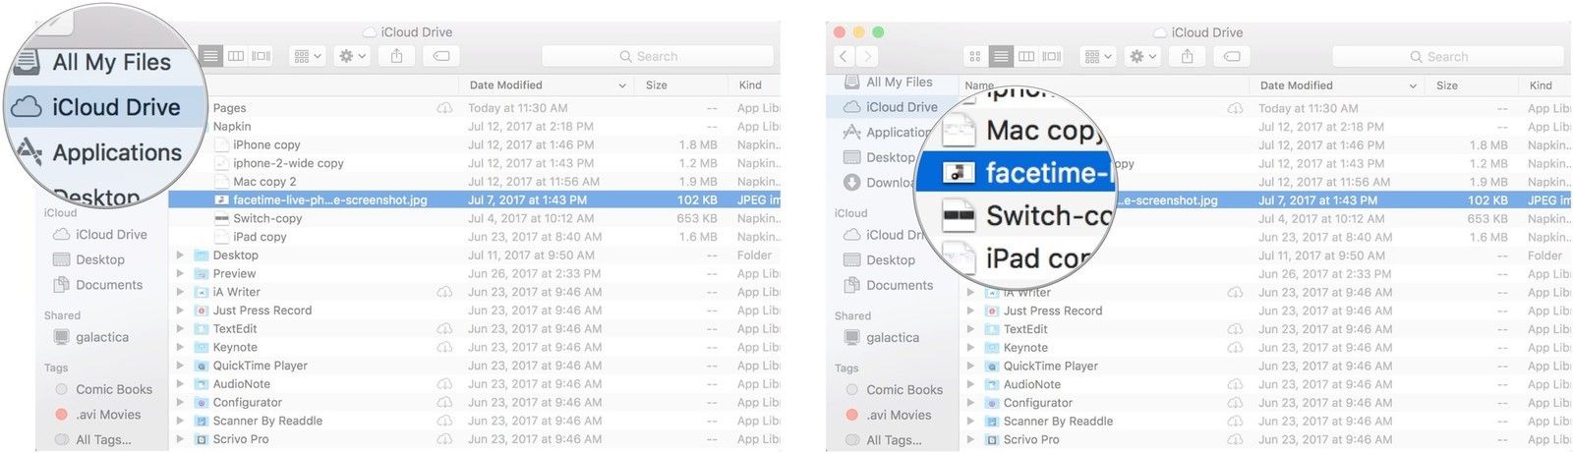The height and width of the screenshot is (453, 1573).
Task: Download Keynote via cloud icon, right window
Action: click(1235, 348)
